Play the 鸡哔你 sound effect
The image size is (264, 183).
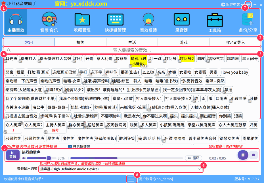111,72
